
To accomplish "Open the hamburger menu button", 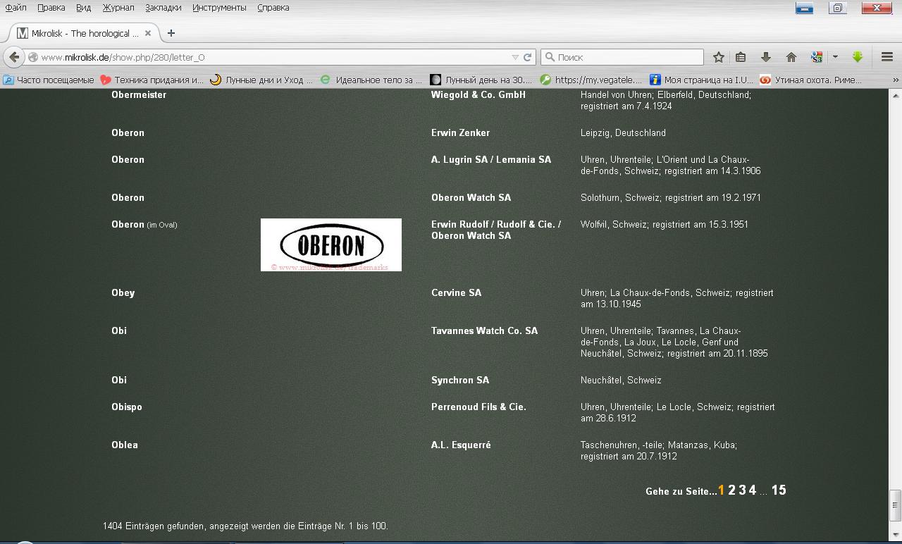I will (x=887, y=57).
